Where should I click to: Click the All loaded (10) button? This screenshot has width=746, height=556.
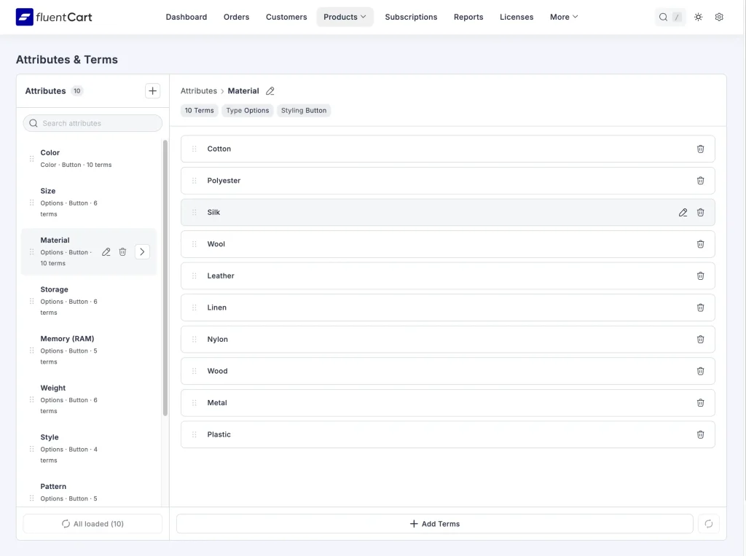tap(93, 524)
